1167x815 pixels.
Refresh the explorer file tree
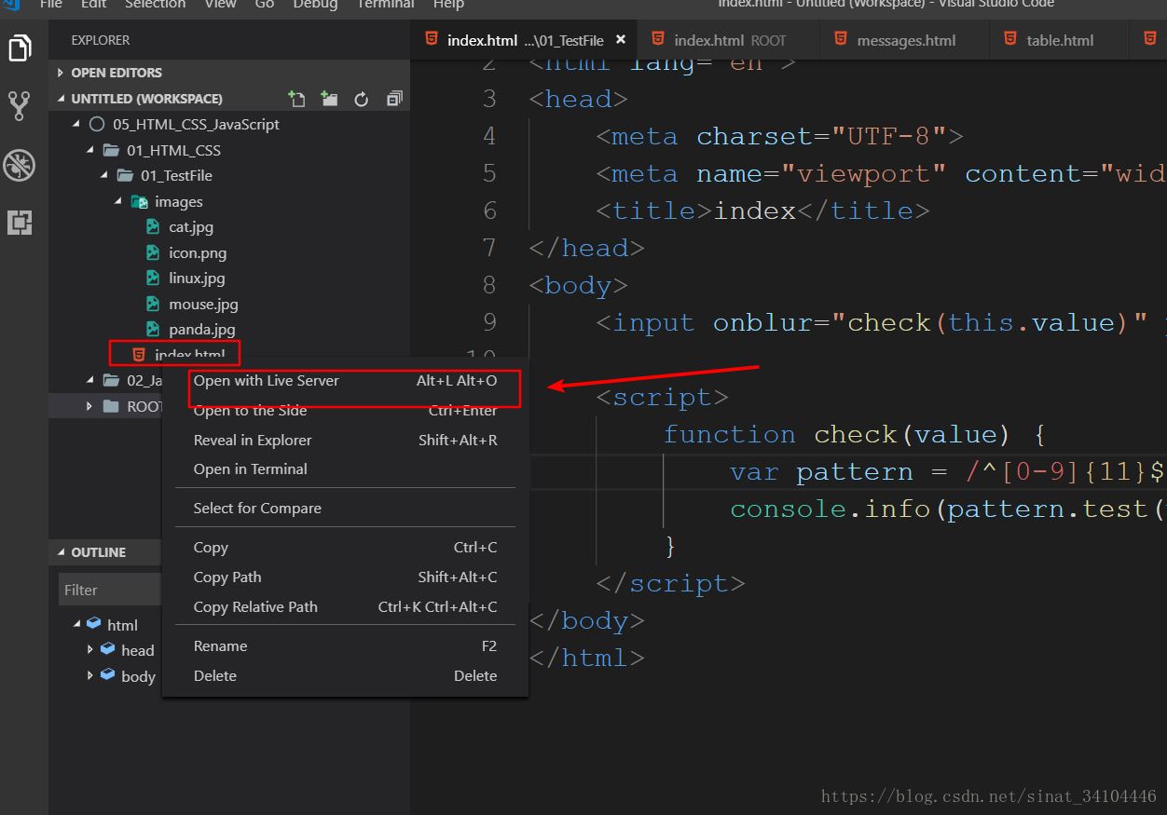coord(362,99)
